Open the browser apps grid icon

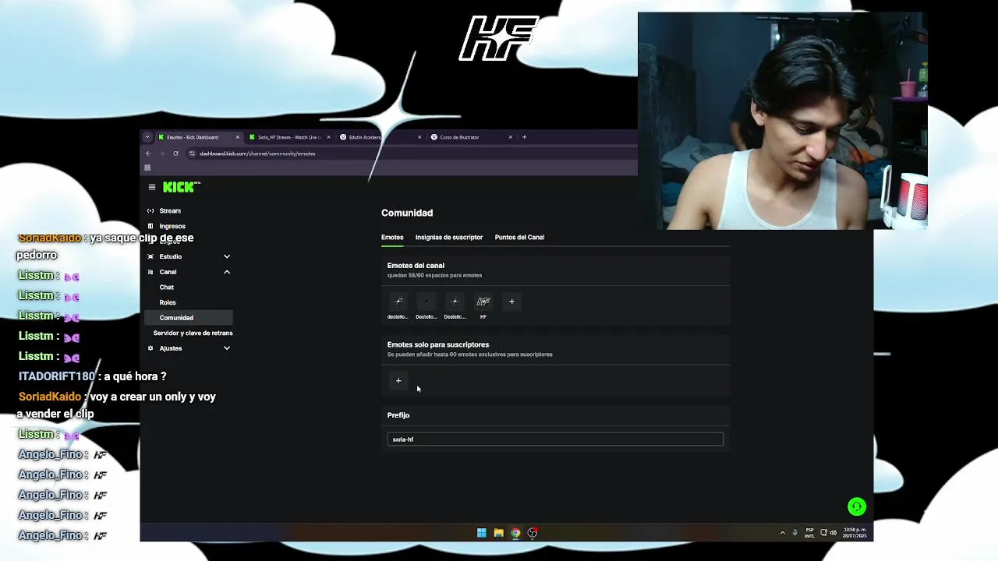147,168
